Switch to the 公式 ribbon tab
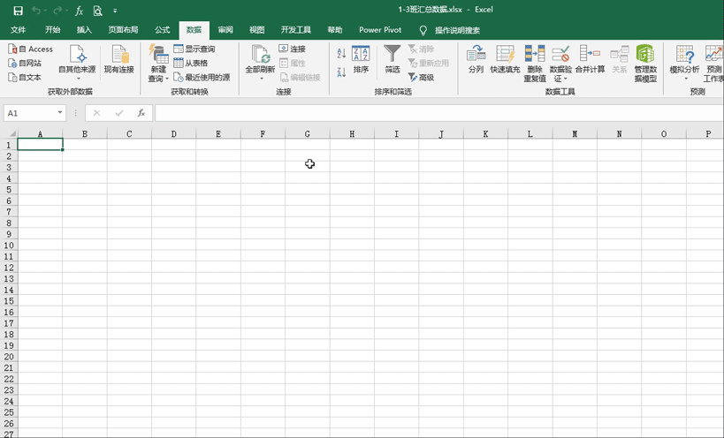This screenshot has width=724, height=438. coord(162,30)
